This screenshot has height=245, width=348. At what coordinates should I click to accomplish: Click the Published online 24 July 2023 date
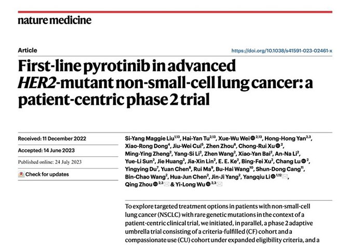coord(50,162)
